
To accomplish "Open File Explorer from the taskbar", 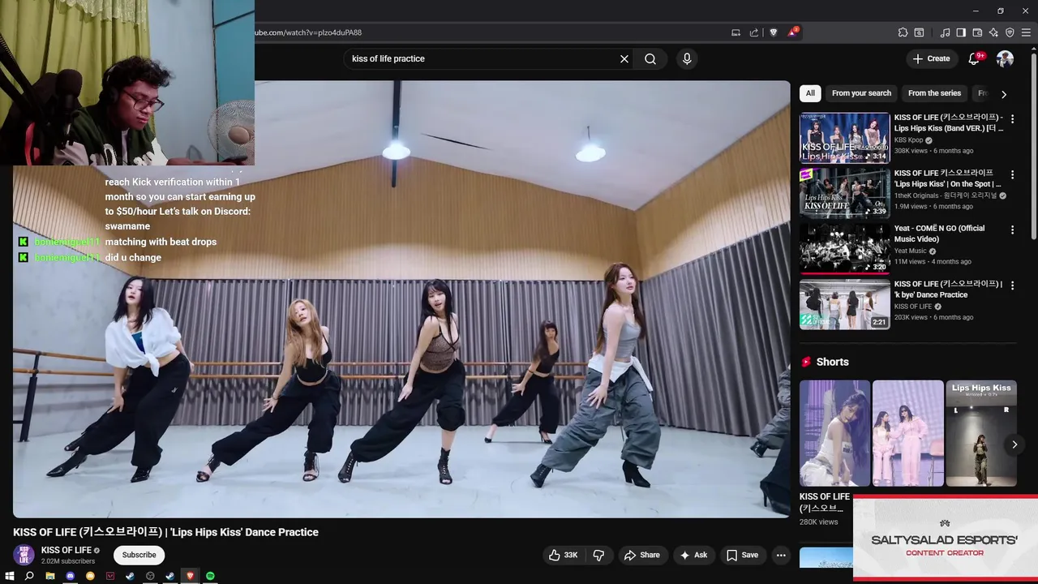I will (50, 576).
